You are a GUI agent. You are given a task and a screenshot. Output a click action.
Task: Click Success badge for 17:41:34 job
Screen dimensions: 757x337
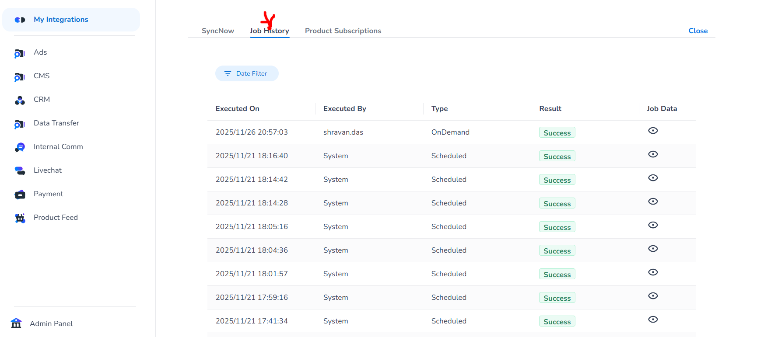click(x=557, y=321)
